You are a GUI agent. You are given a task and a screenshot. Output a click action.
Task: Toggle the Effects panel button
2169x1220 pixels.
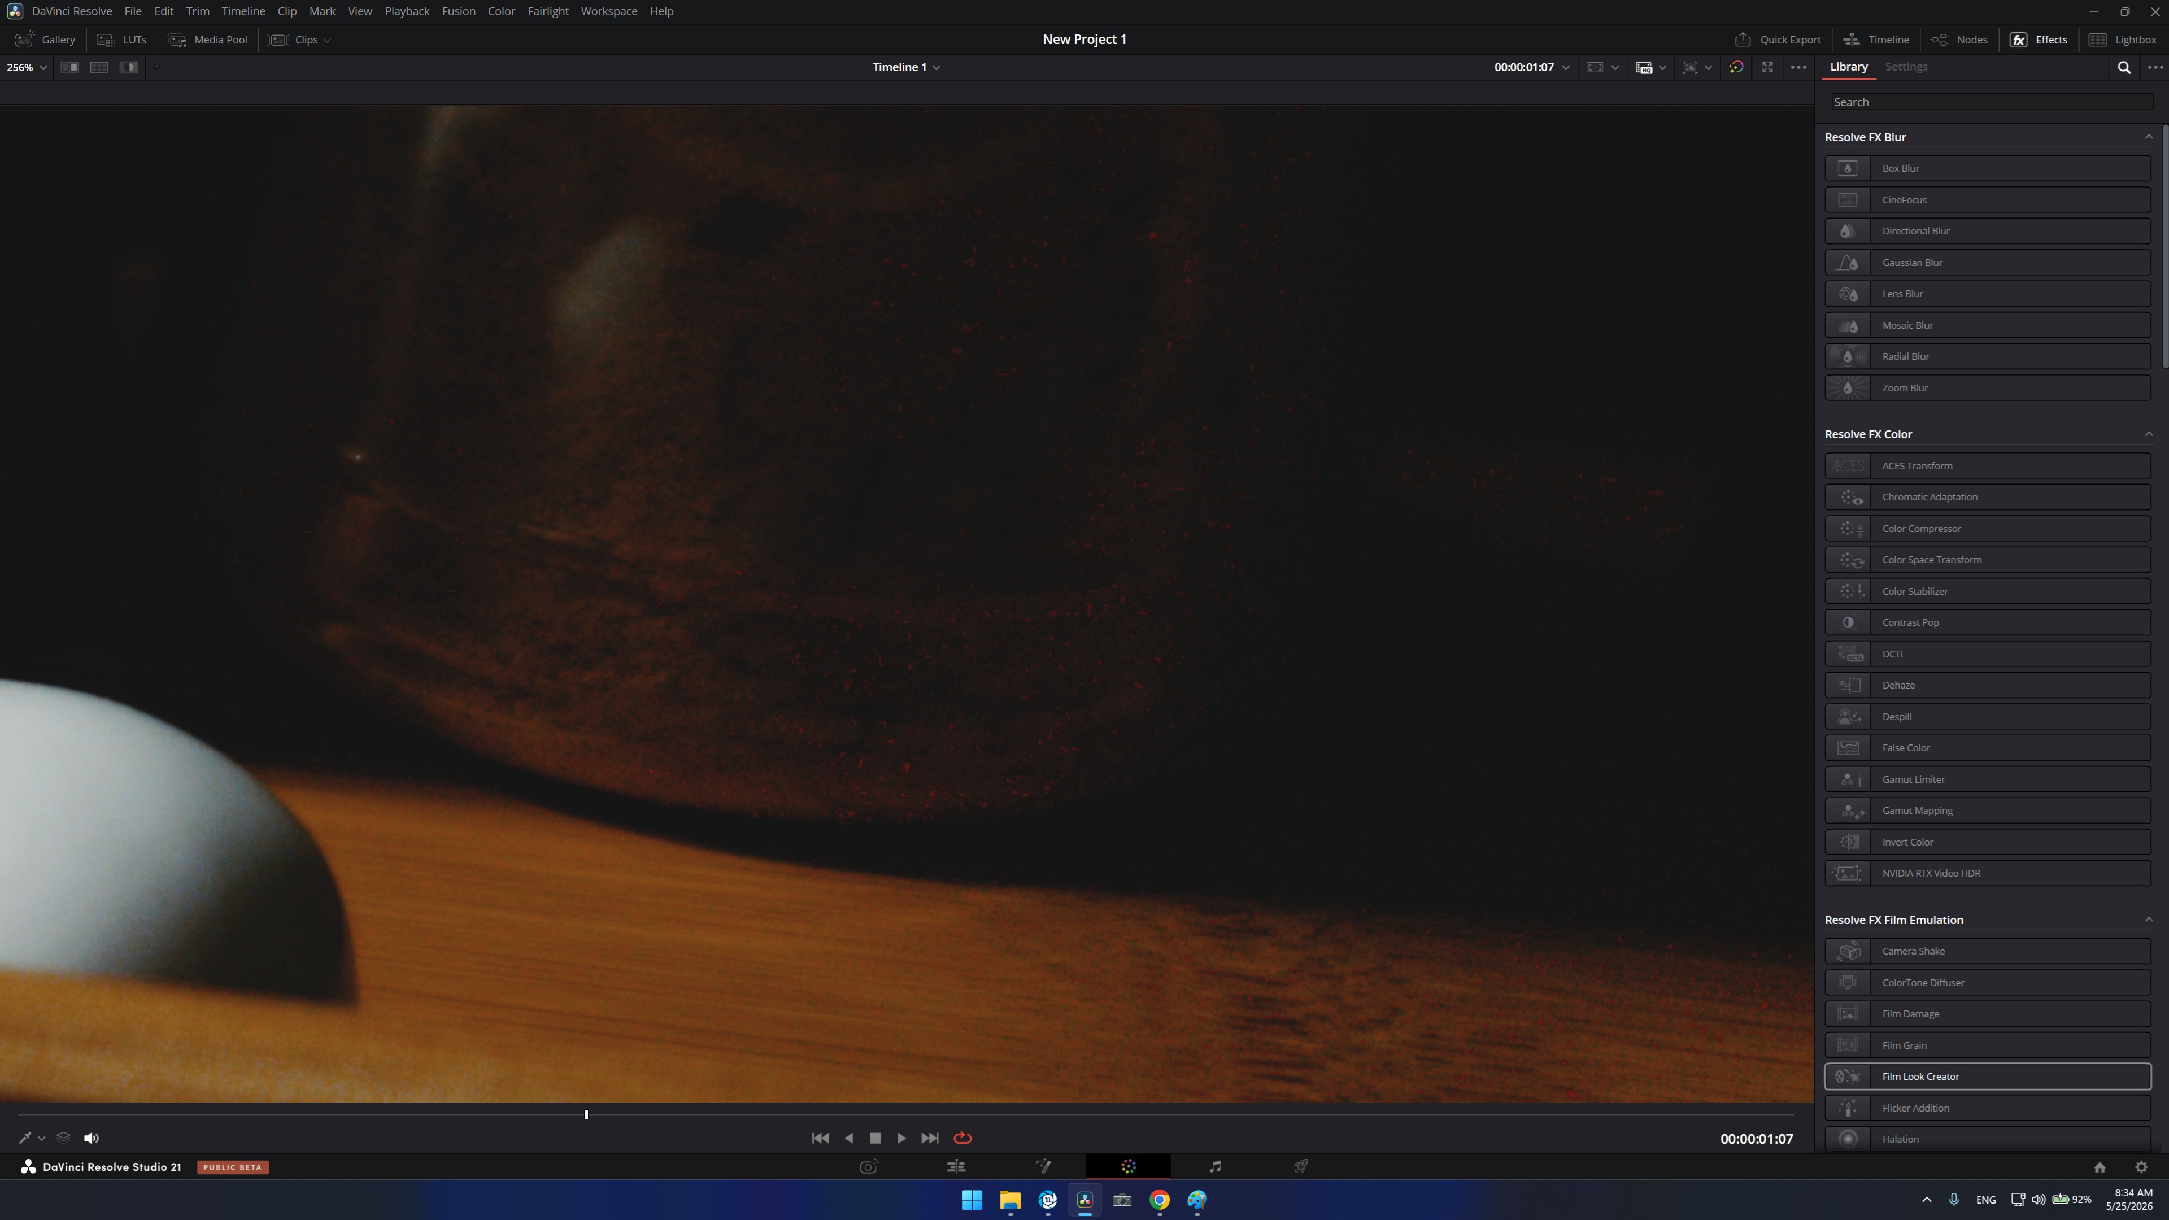(x=2039, y=40)
